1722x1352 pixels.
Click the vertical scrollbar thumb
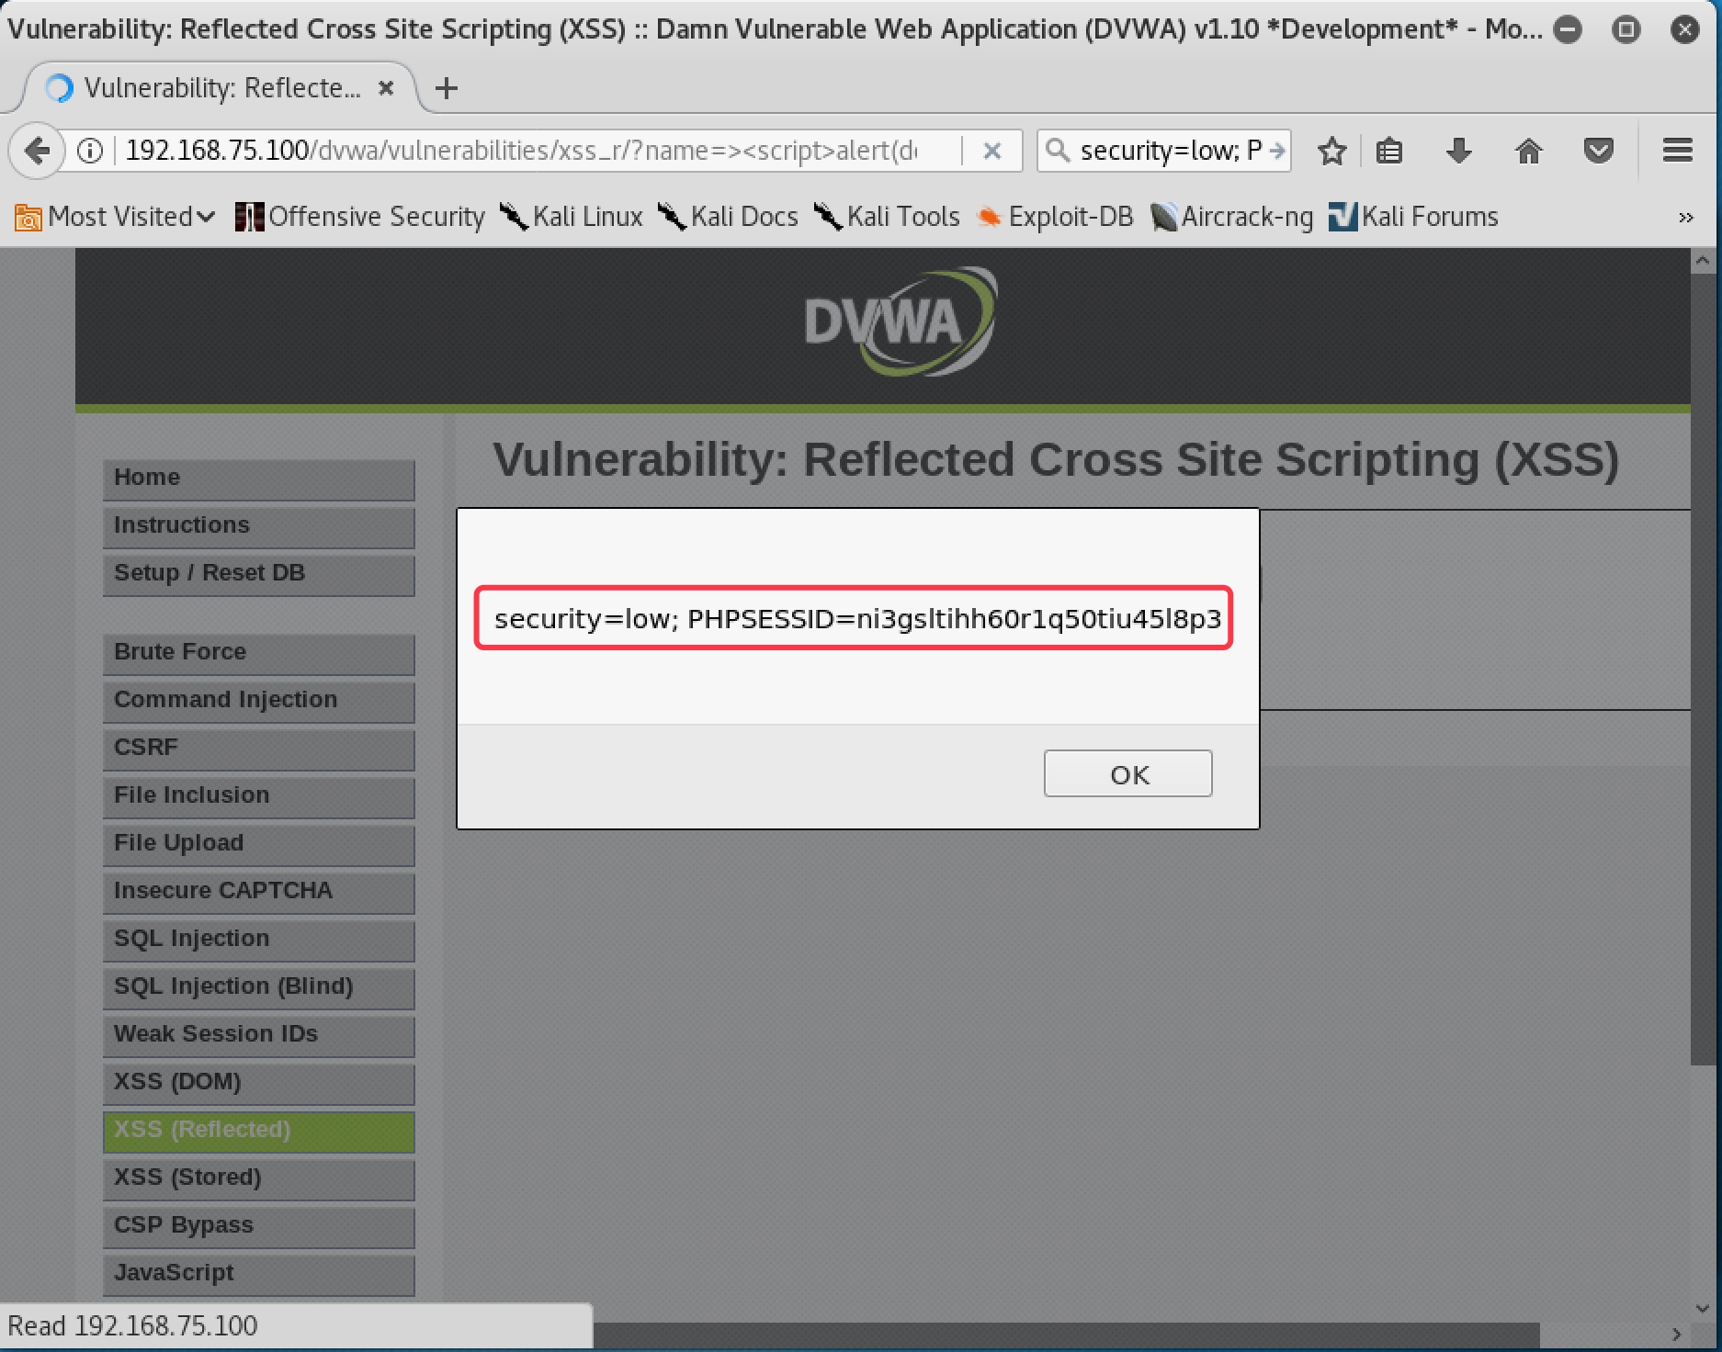tap(1702, 670)
